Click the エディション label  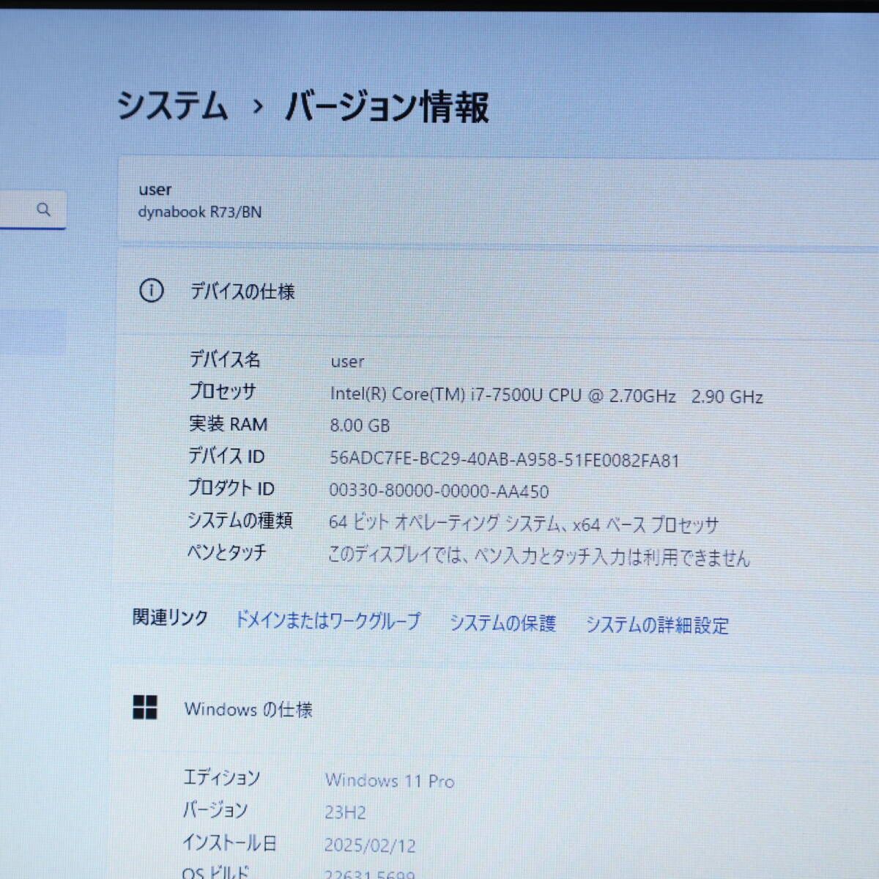coord(221,777)
